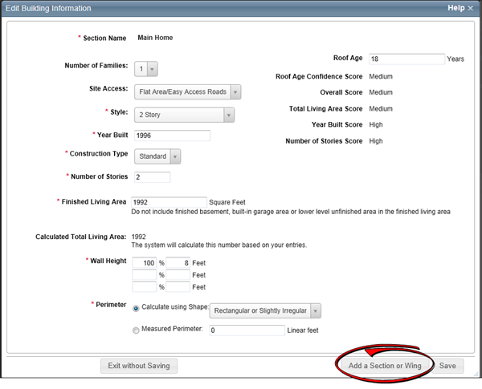Viewport: 482px width, 389px height.
Task: Open the Number of Families dropdown
Action: click(147, 70)
